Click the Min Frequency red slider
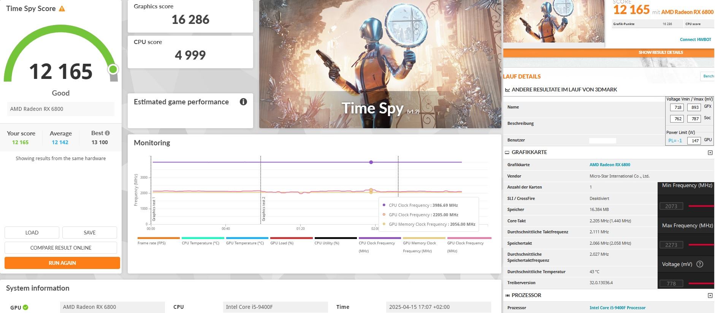Viewport: 715px width, 313px height. pyautogui.click(x=701, y=206)
